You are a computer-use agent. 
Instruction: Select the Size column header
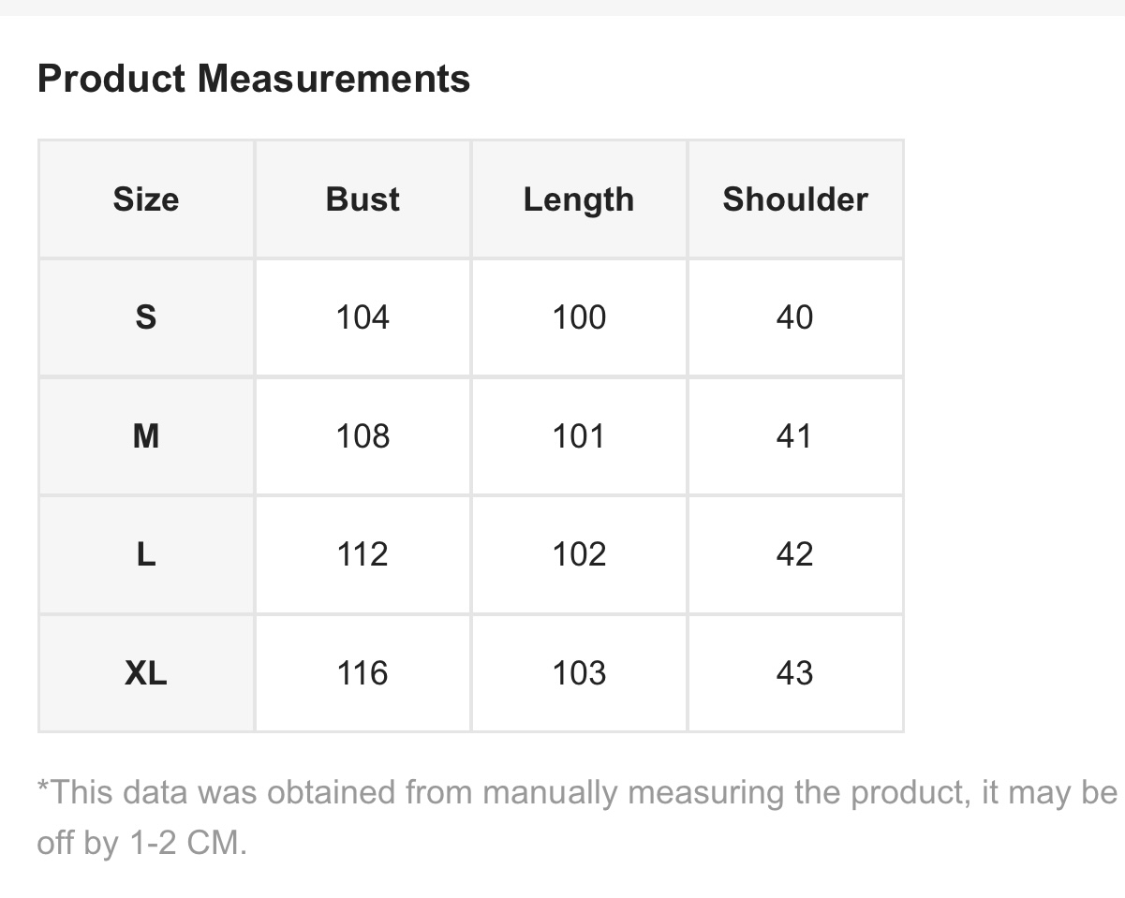tap(146, 199)
